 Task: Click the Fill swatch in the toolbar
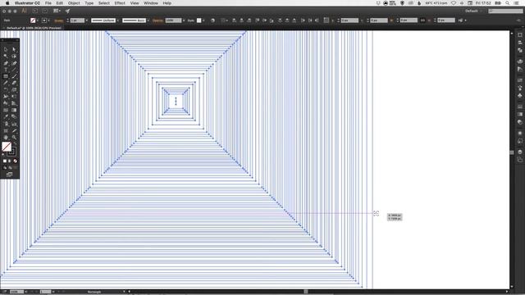tap(7, 147)
